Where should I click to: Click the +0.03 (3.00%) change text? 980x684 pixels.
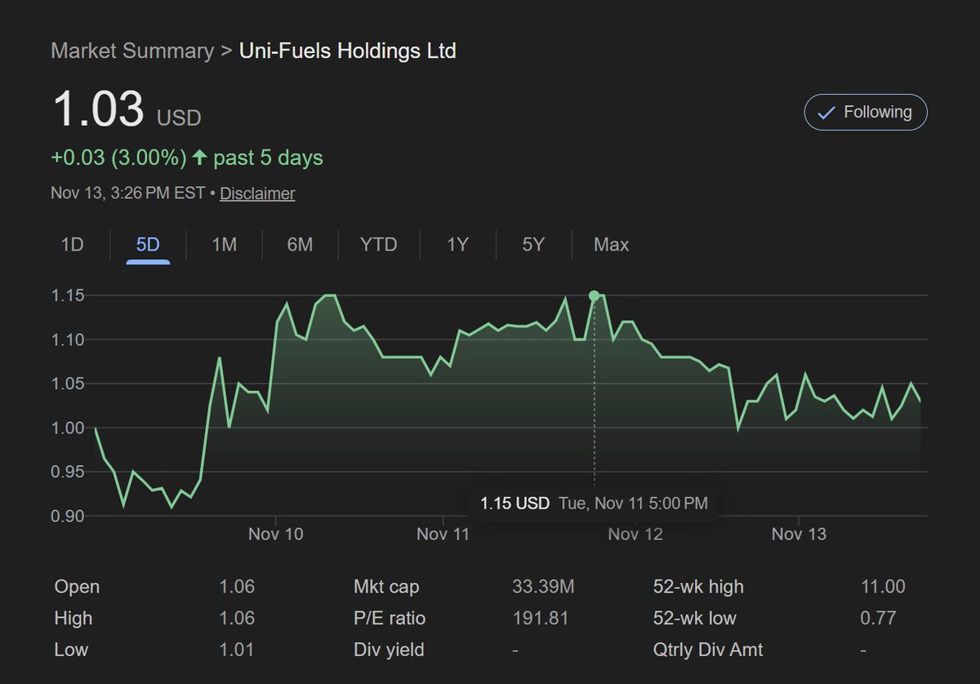click(119, 158)
